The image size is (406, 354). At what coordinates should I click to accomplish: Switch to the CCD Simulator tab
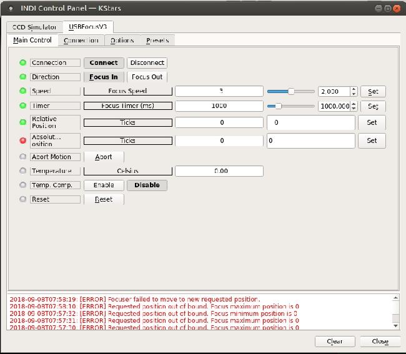click(x=34, y=27)
